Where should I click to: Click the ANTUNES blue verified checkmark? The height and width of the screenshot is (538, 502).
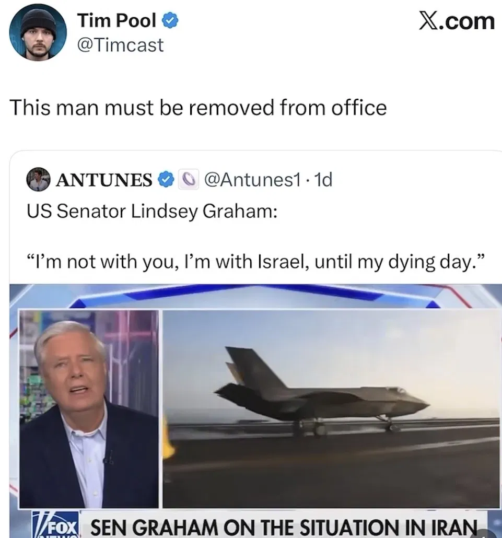coord(166,180)
